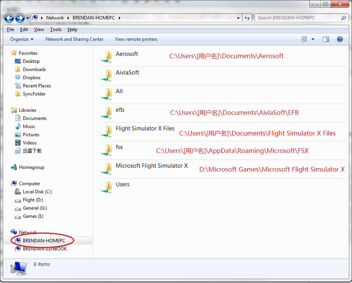Select Pictures library

(x=31, y=135)
